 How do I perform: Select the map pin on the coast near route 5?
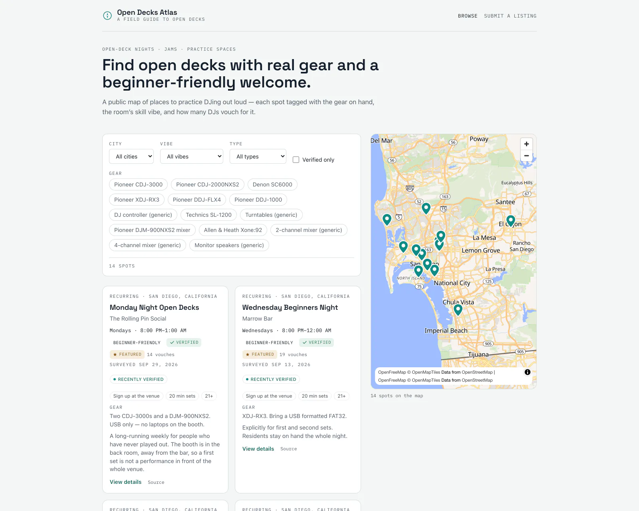[x=387, y=219]
